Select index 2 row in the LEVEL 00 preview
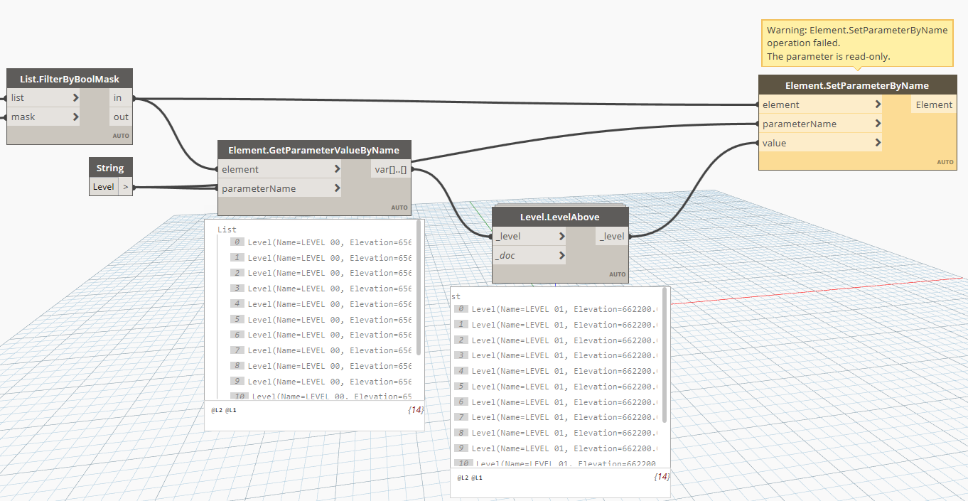968x501 pixels. tap(321, 273)
